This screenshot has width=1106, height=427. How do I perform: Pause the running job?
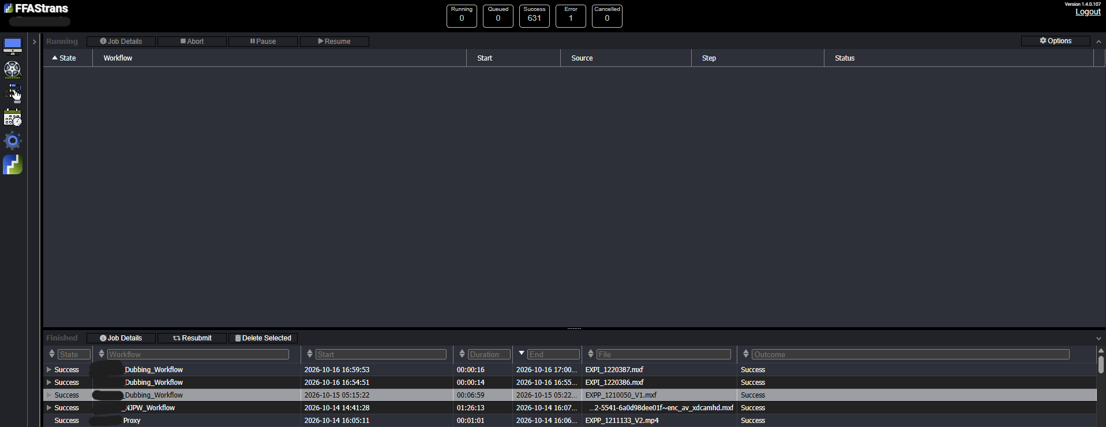[263, 42]
